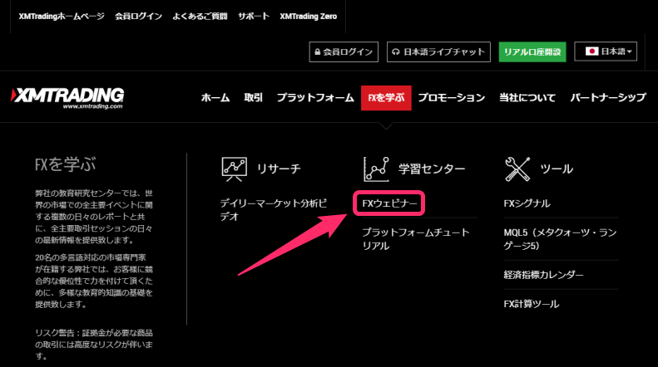Click the Tools wrench and screwdriver icon
The width and height of the screenshot is (658, 367).
517,169
